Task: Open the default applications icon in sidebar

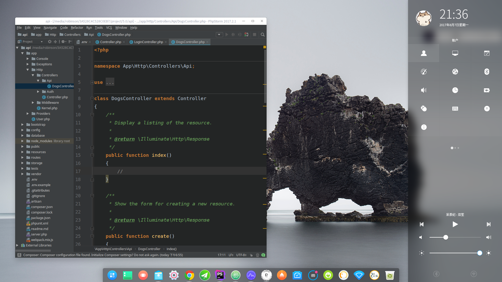Action: point(487,53)
